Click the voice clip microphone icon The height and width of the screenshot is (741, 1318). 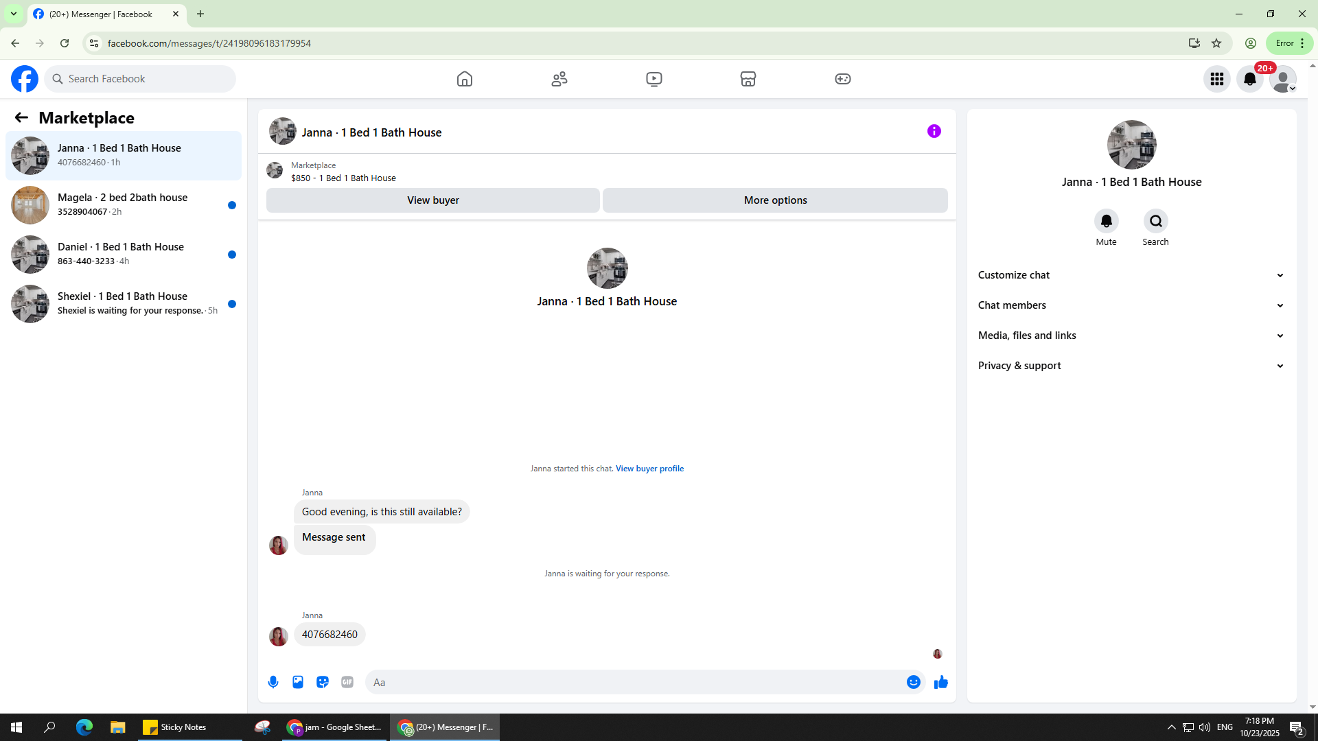coord(273,682)
